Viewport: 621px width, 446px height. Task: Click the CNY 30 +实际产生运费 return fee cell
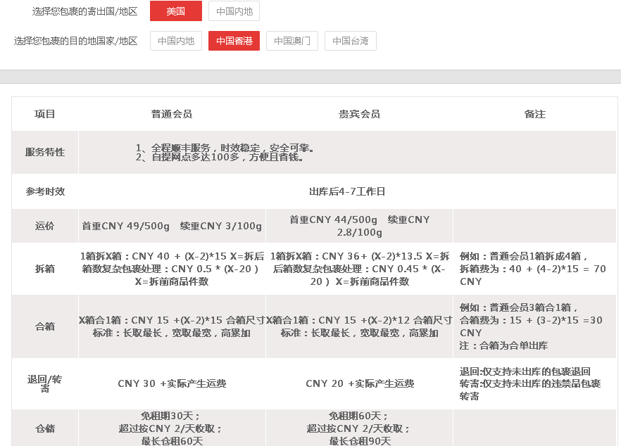tap(172, 383)
